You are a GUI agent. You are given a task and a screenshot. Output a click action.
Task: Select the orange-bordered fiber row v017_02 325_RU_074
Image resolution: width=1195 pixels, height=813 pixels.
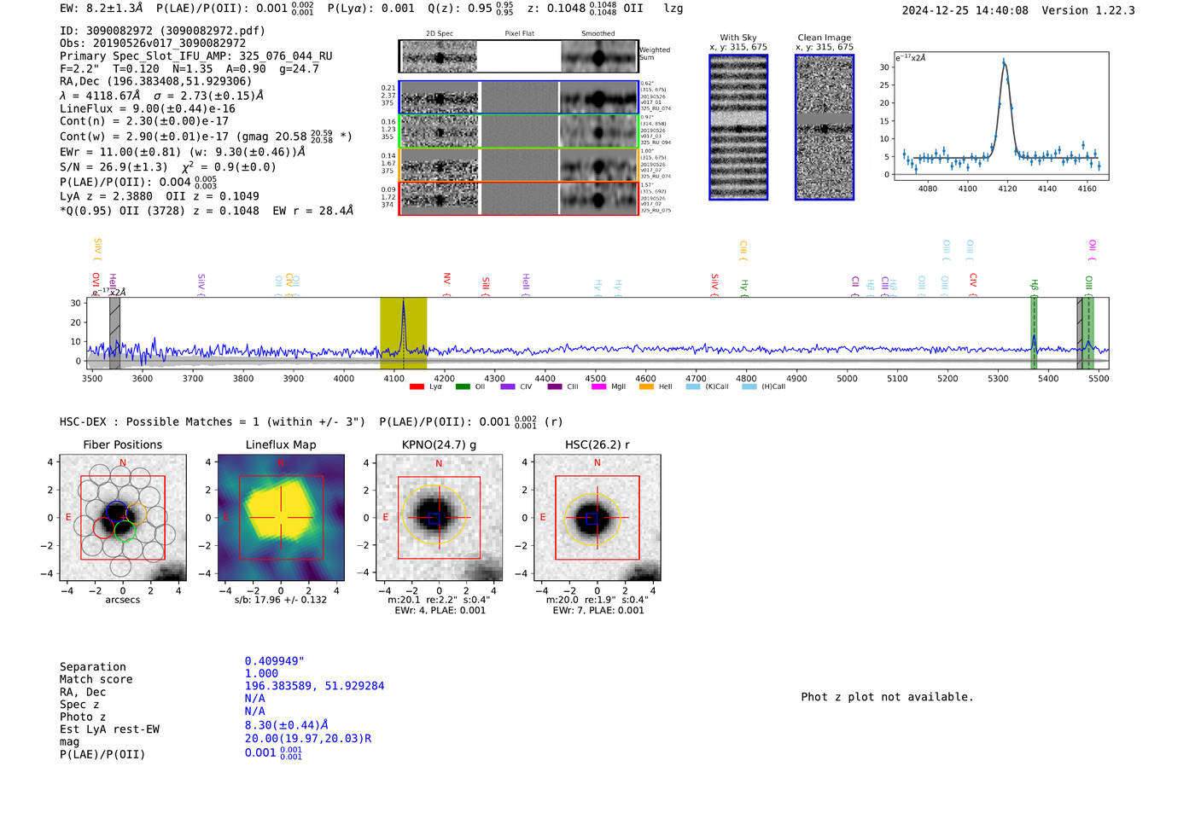point(519,165)
